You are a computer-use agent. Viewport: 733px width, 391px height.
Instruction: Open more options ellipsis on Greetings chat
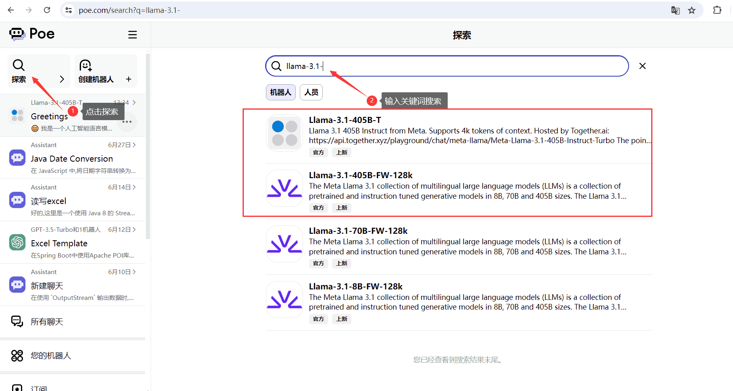pos(127,121)
